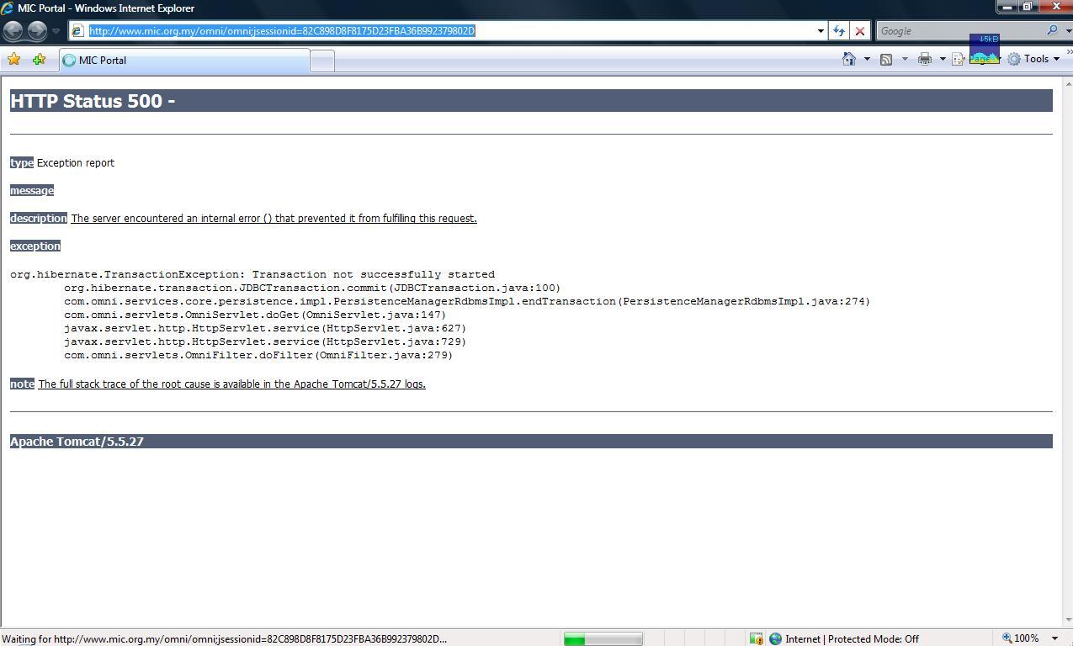Open the Print options dropdown arrow

coord(943,59)
